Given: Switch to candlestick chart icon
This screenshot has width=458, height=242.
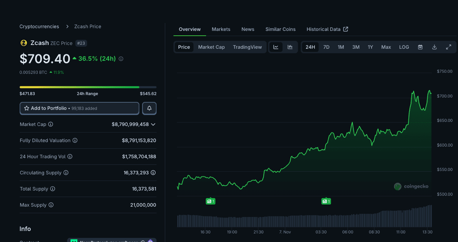Looking at the screenshot, I should 290,47.
